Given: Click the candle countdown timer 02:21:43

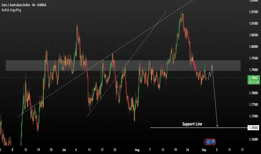Looking at the screenshot, I should (x=253, y=82).
